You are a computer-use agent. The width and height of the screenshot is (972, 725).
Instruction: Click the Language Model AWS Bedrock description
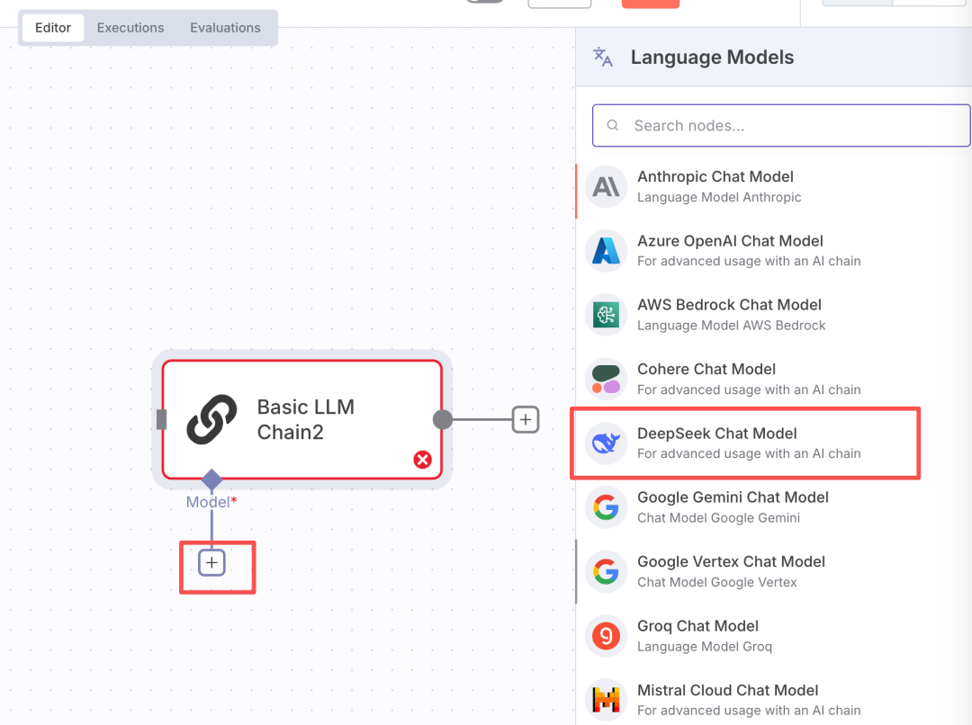[x=732, y=326]
